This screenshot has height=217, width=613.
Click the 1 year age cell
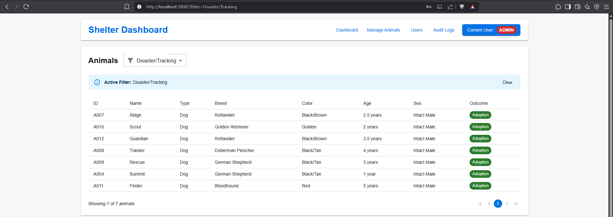pyautogui.click(x=369, y=174)
